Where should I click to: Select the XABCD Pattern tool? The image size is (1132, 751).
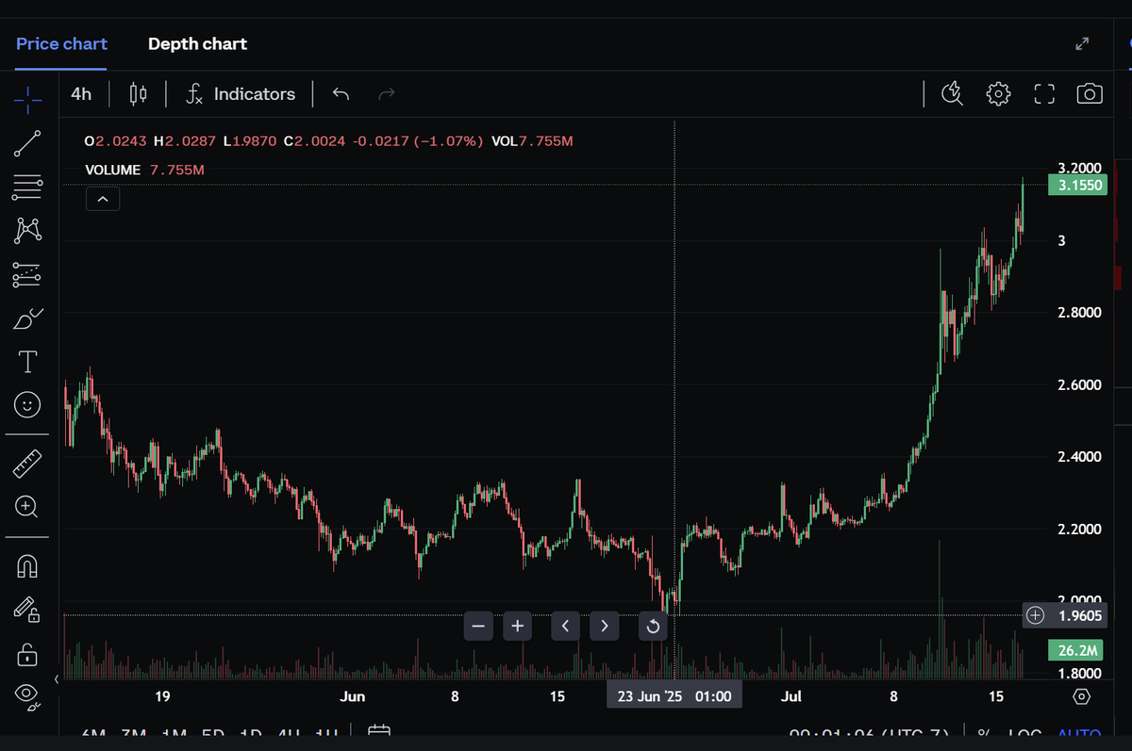[26, 229]
